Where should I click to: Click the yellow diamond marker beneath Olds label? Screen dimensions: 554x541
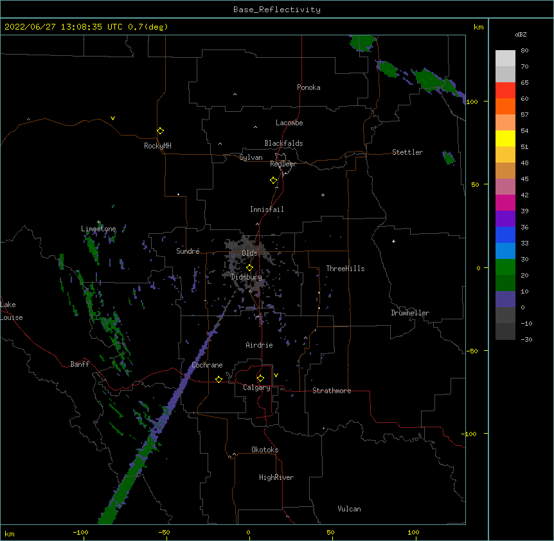coord(249,268)
